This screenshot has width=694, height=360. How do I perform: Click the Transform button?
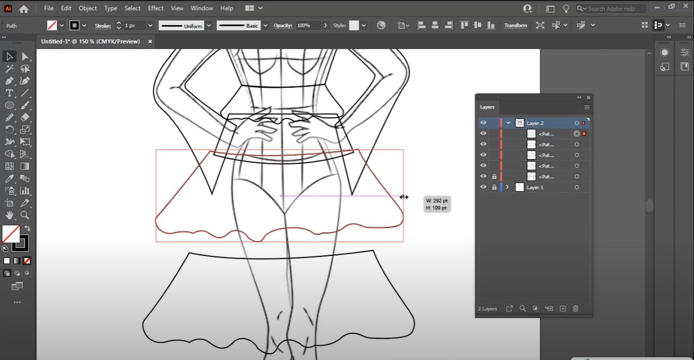(x=515, y=26)
